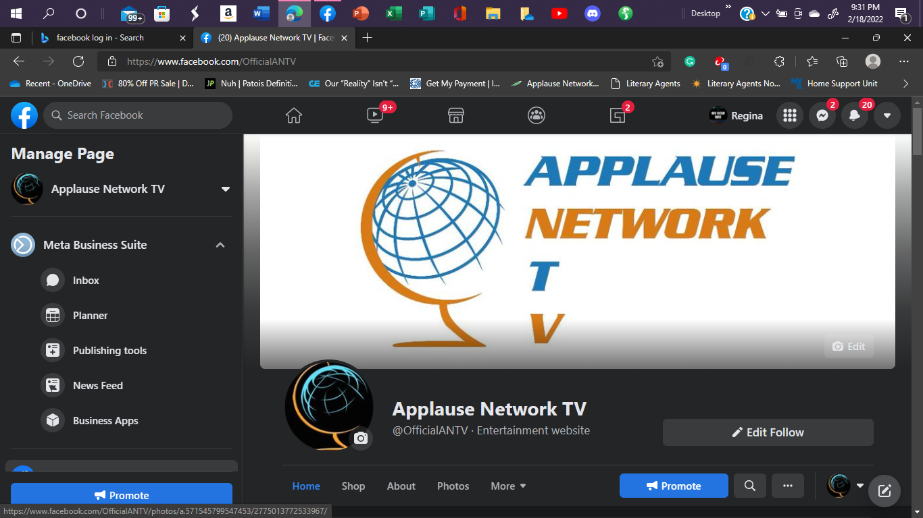Open the Facebook menu grid icon

789,115
